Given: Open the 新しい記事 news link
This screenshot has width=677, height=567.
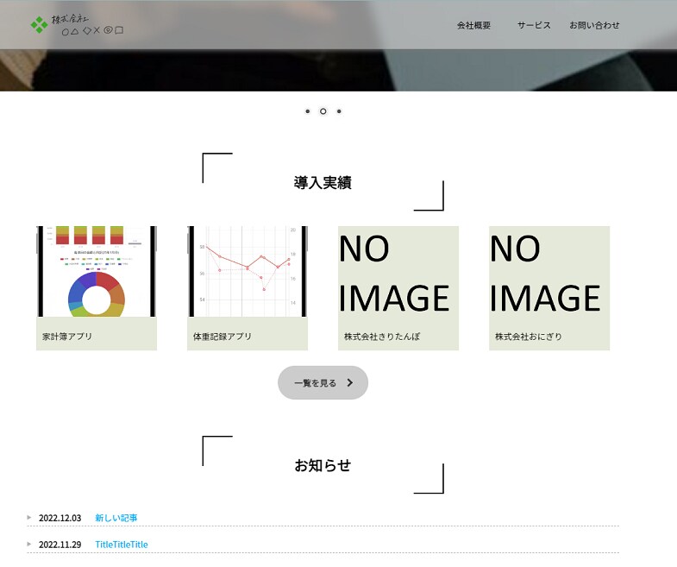Looking at the screenshot, I should point(116,518).
